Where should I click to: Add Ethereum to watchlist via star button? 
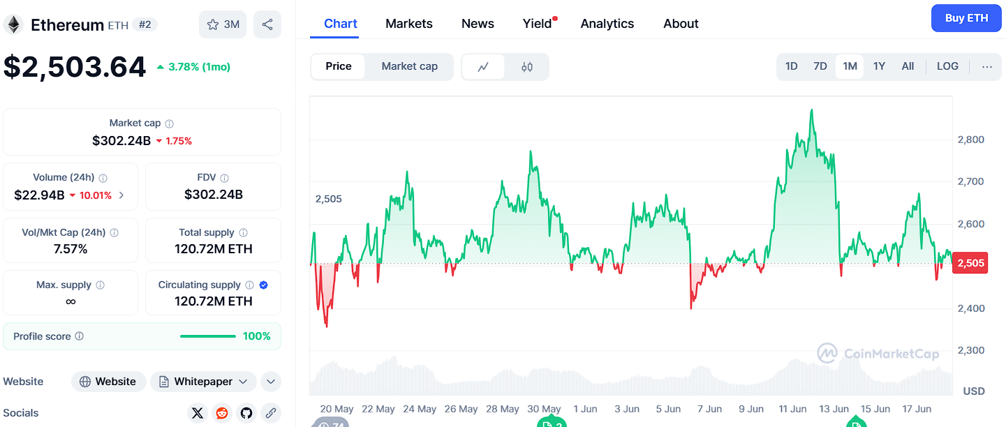pyautogui.click(x=223, y=24)
